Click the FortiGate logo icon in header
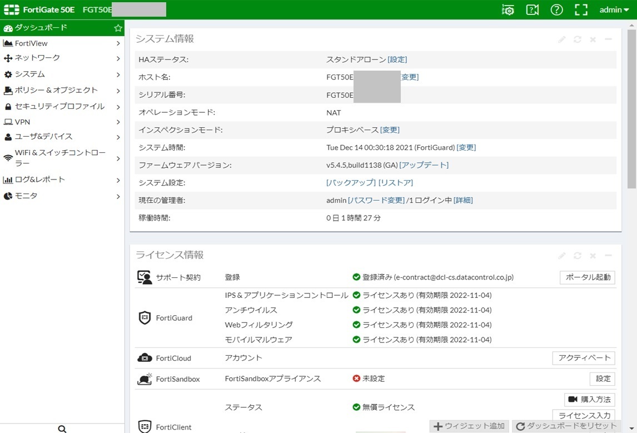This screenshot has height=433, width=637. 11,10
